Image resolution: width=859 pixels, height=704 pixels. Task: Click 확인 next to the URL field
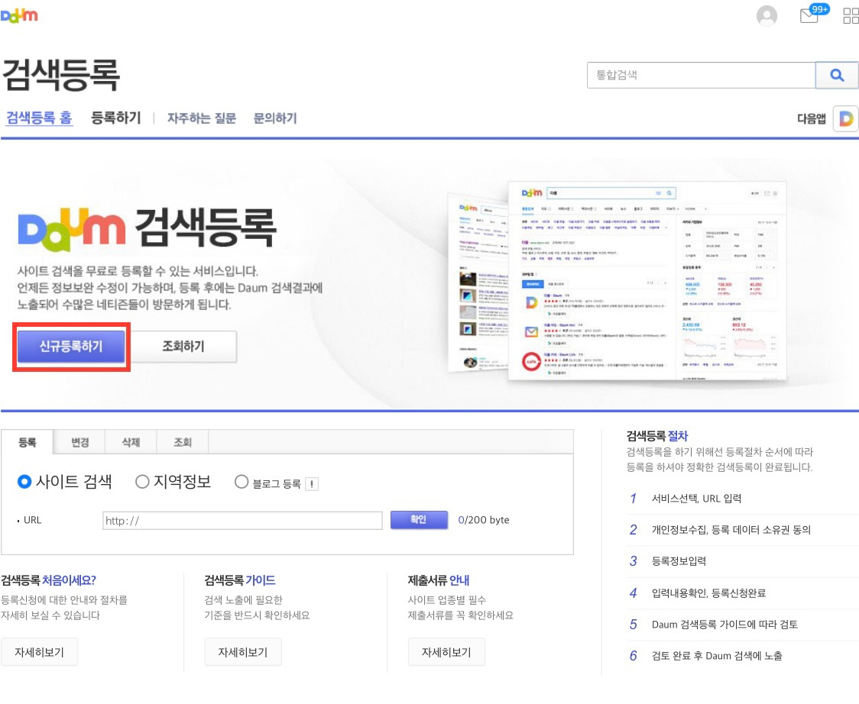[x=419, y=520]
